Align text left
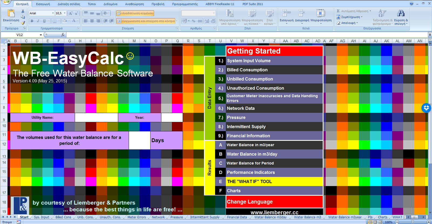 click(86, 21)
